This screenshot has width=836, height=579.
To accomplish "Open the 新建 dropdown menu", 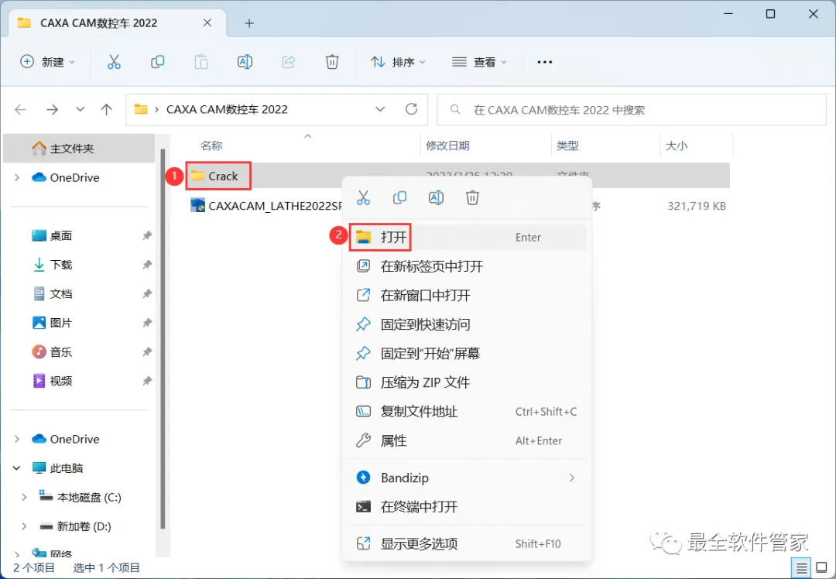I will click(47, 62).
